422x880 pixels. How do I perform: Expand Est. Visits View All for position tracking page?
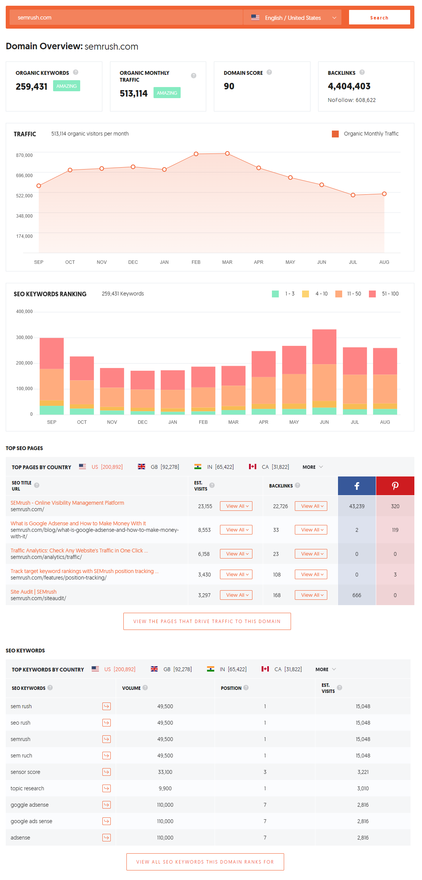click(x=236, y=575)
